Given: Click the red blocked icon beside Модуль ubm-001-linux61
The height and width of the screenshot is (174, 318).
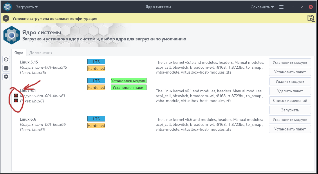Looking at the screenshot, I should pyautogui.click(x=16, y=96).
